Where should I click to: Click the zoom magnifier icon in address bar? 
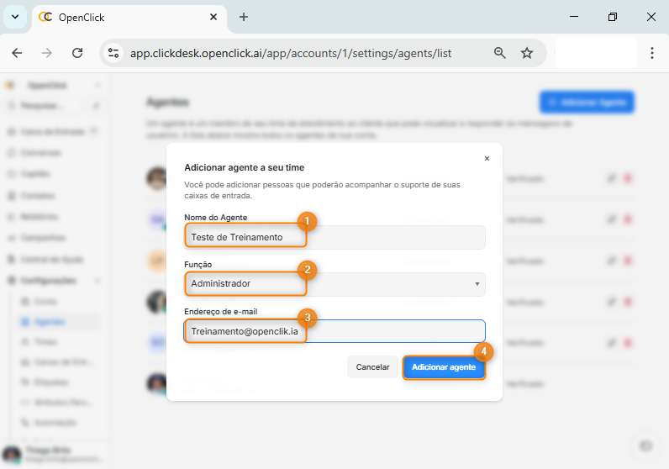pyautogui.click(x=500, y=53)
